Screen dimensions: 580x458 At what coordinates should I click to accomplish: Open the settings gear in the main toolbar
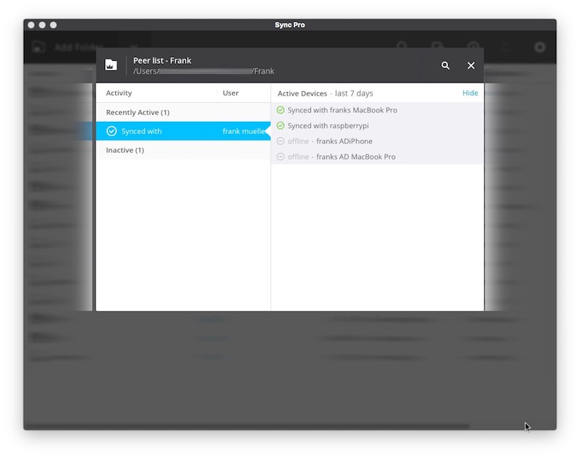point(539,47)
